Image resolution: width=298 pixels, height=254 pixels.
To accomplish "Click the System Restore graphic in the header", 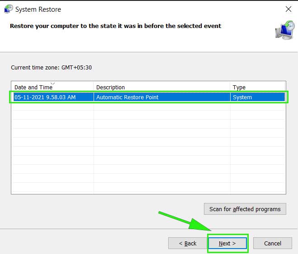I will [x=285, y=30].
